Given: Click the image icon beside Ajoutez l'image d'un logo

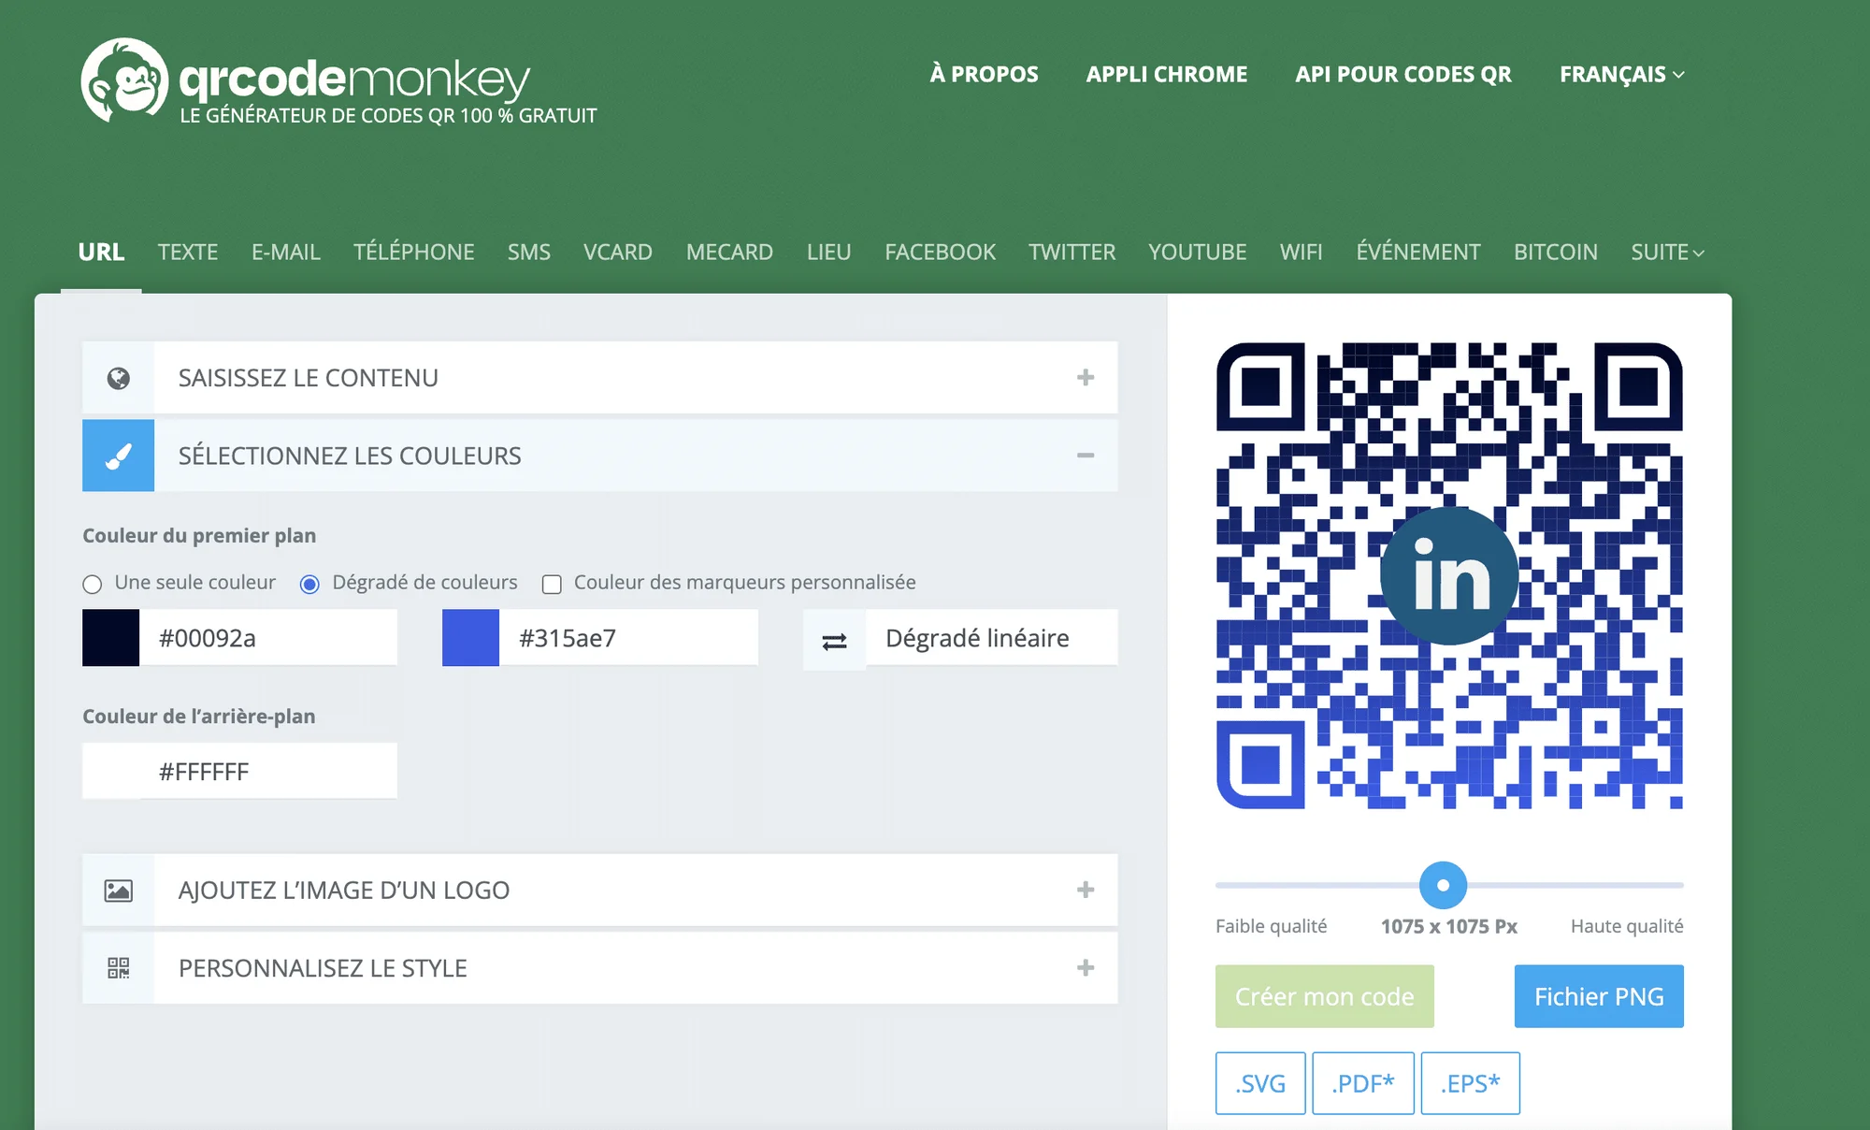Looking at the screenshot, I should 119,890.
